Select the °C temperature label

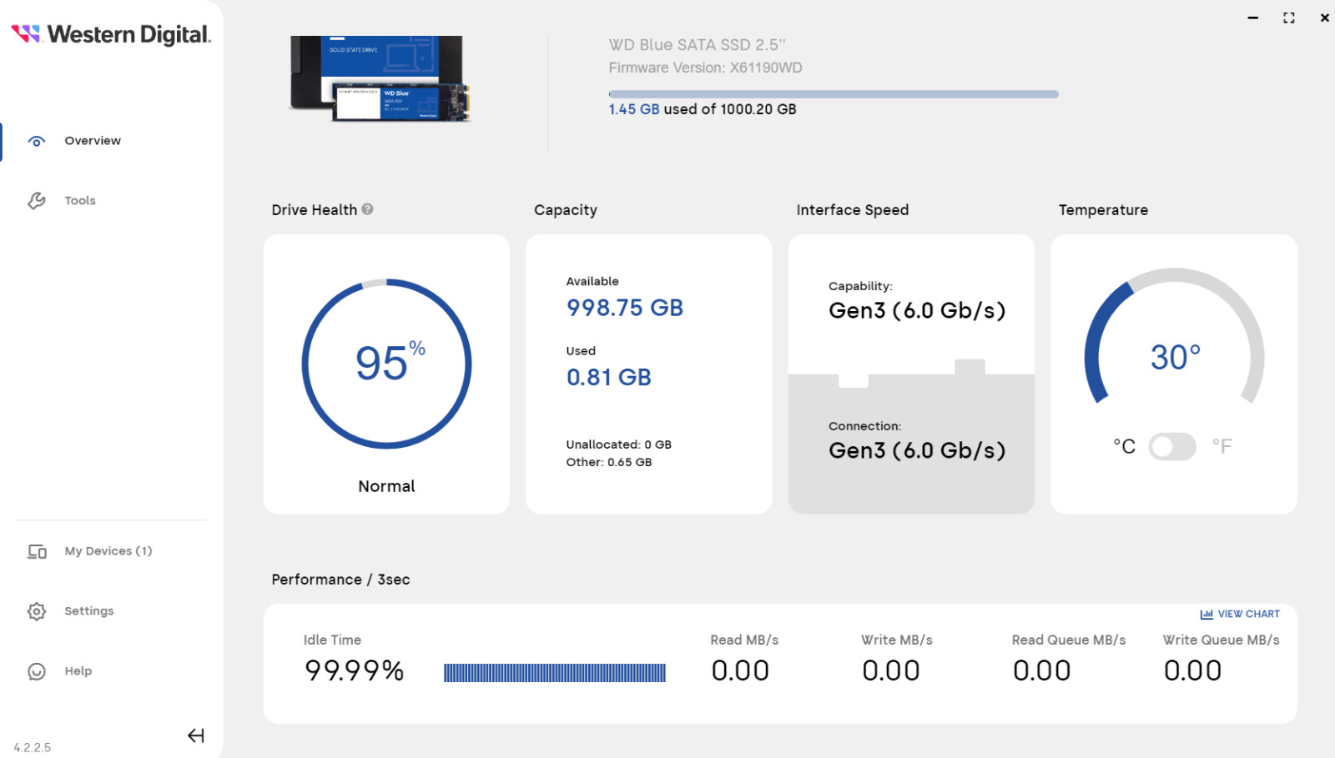1124,447
